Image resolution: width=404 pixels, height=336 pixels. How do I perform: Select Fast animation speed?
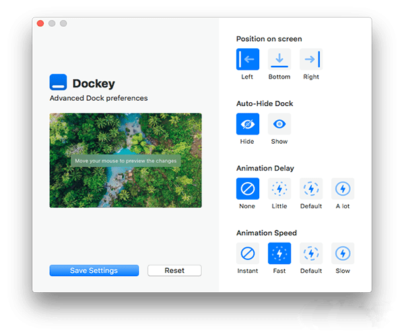[x=279, y=253]
